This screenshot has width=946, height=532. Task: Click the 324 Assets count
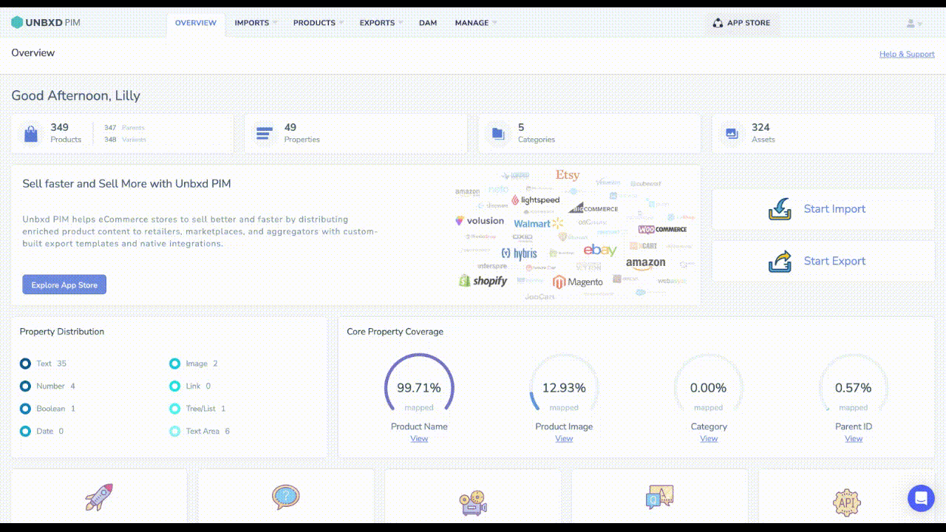click(x=760, y=127)
